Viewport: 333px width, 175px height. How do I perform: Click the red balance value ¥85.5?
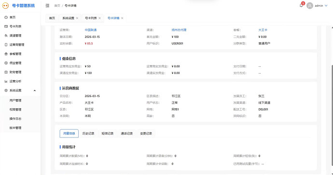89,43
